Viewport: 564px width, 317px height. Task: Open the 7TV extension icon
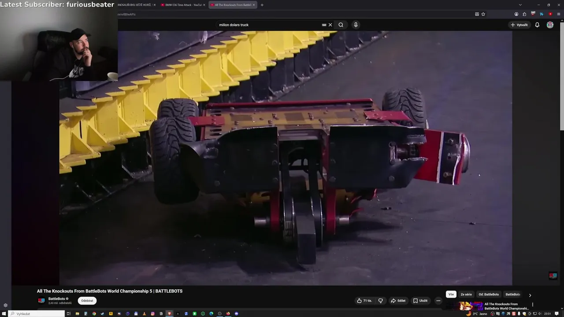[542, 14]
